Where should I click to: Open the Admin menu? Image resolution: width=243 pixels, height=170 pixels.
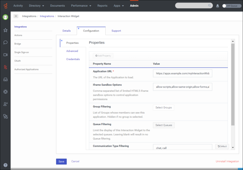coord(134,6)
